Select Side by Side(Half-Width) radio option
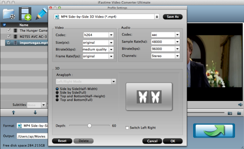Image resolution: width=244 pixels, height=149 pixels. pos(57,89)
